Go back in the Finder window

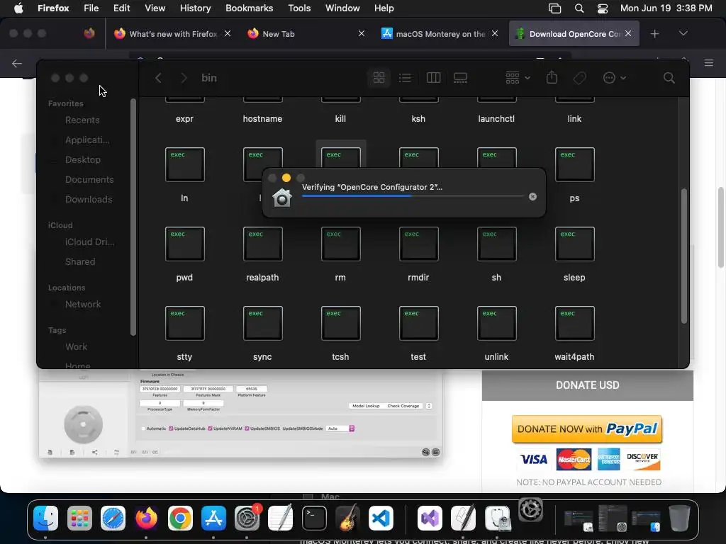click(158, 78)
